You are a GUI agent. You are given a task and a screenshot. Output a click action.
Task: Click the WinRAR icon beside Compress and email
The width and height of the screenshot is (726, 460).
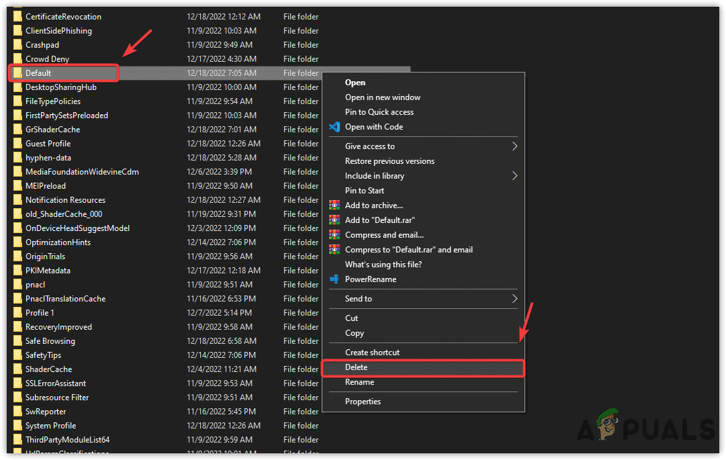[x=334, y=235]
